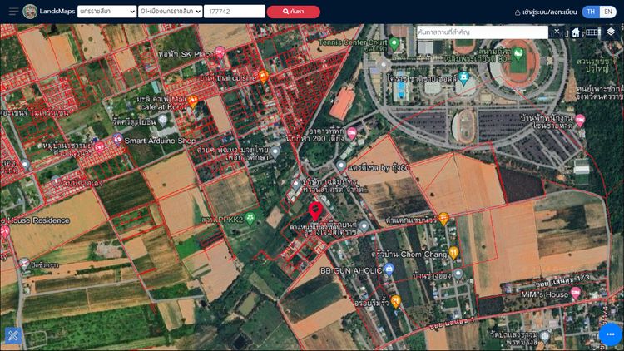Open the hamburger menu at top left

(13, 12)
